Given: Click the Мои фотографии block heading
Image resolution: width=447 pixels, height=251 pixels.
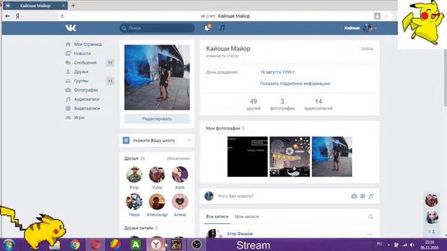Looking at the screenshot, I should click(x=223, y=128).
